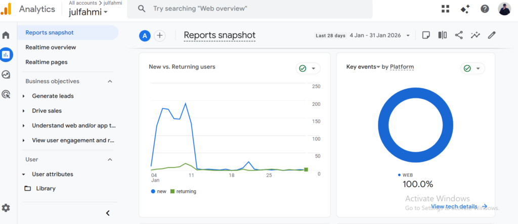
Task: Click the Insights sparkline icon
Action: click(475, 35)
